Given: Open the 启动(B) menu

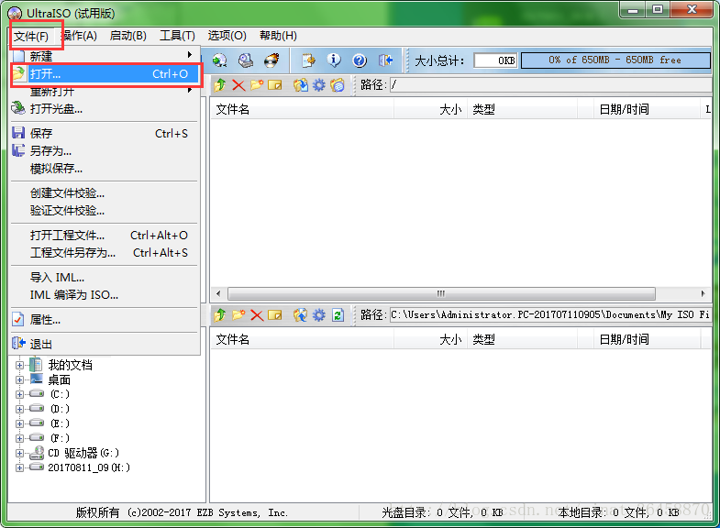Looking at the screenshot, I should [x=128, y=36].
